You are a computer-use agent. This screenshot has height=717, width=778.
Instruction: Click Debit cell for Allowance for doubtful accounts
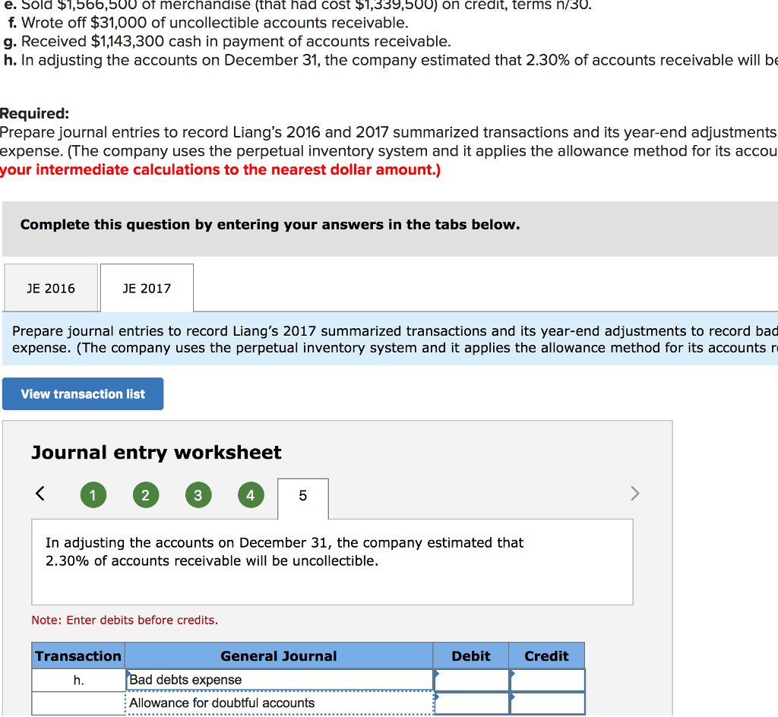click(471, 703)
